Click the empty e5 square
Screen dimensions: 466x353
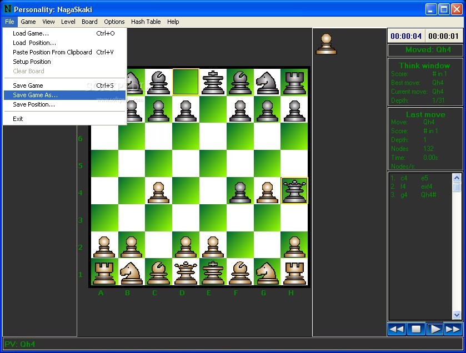(213, 164)
